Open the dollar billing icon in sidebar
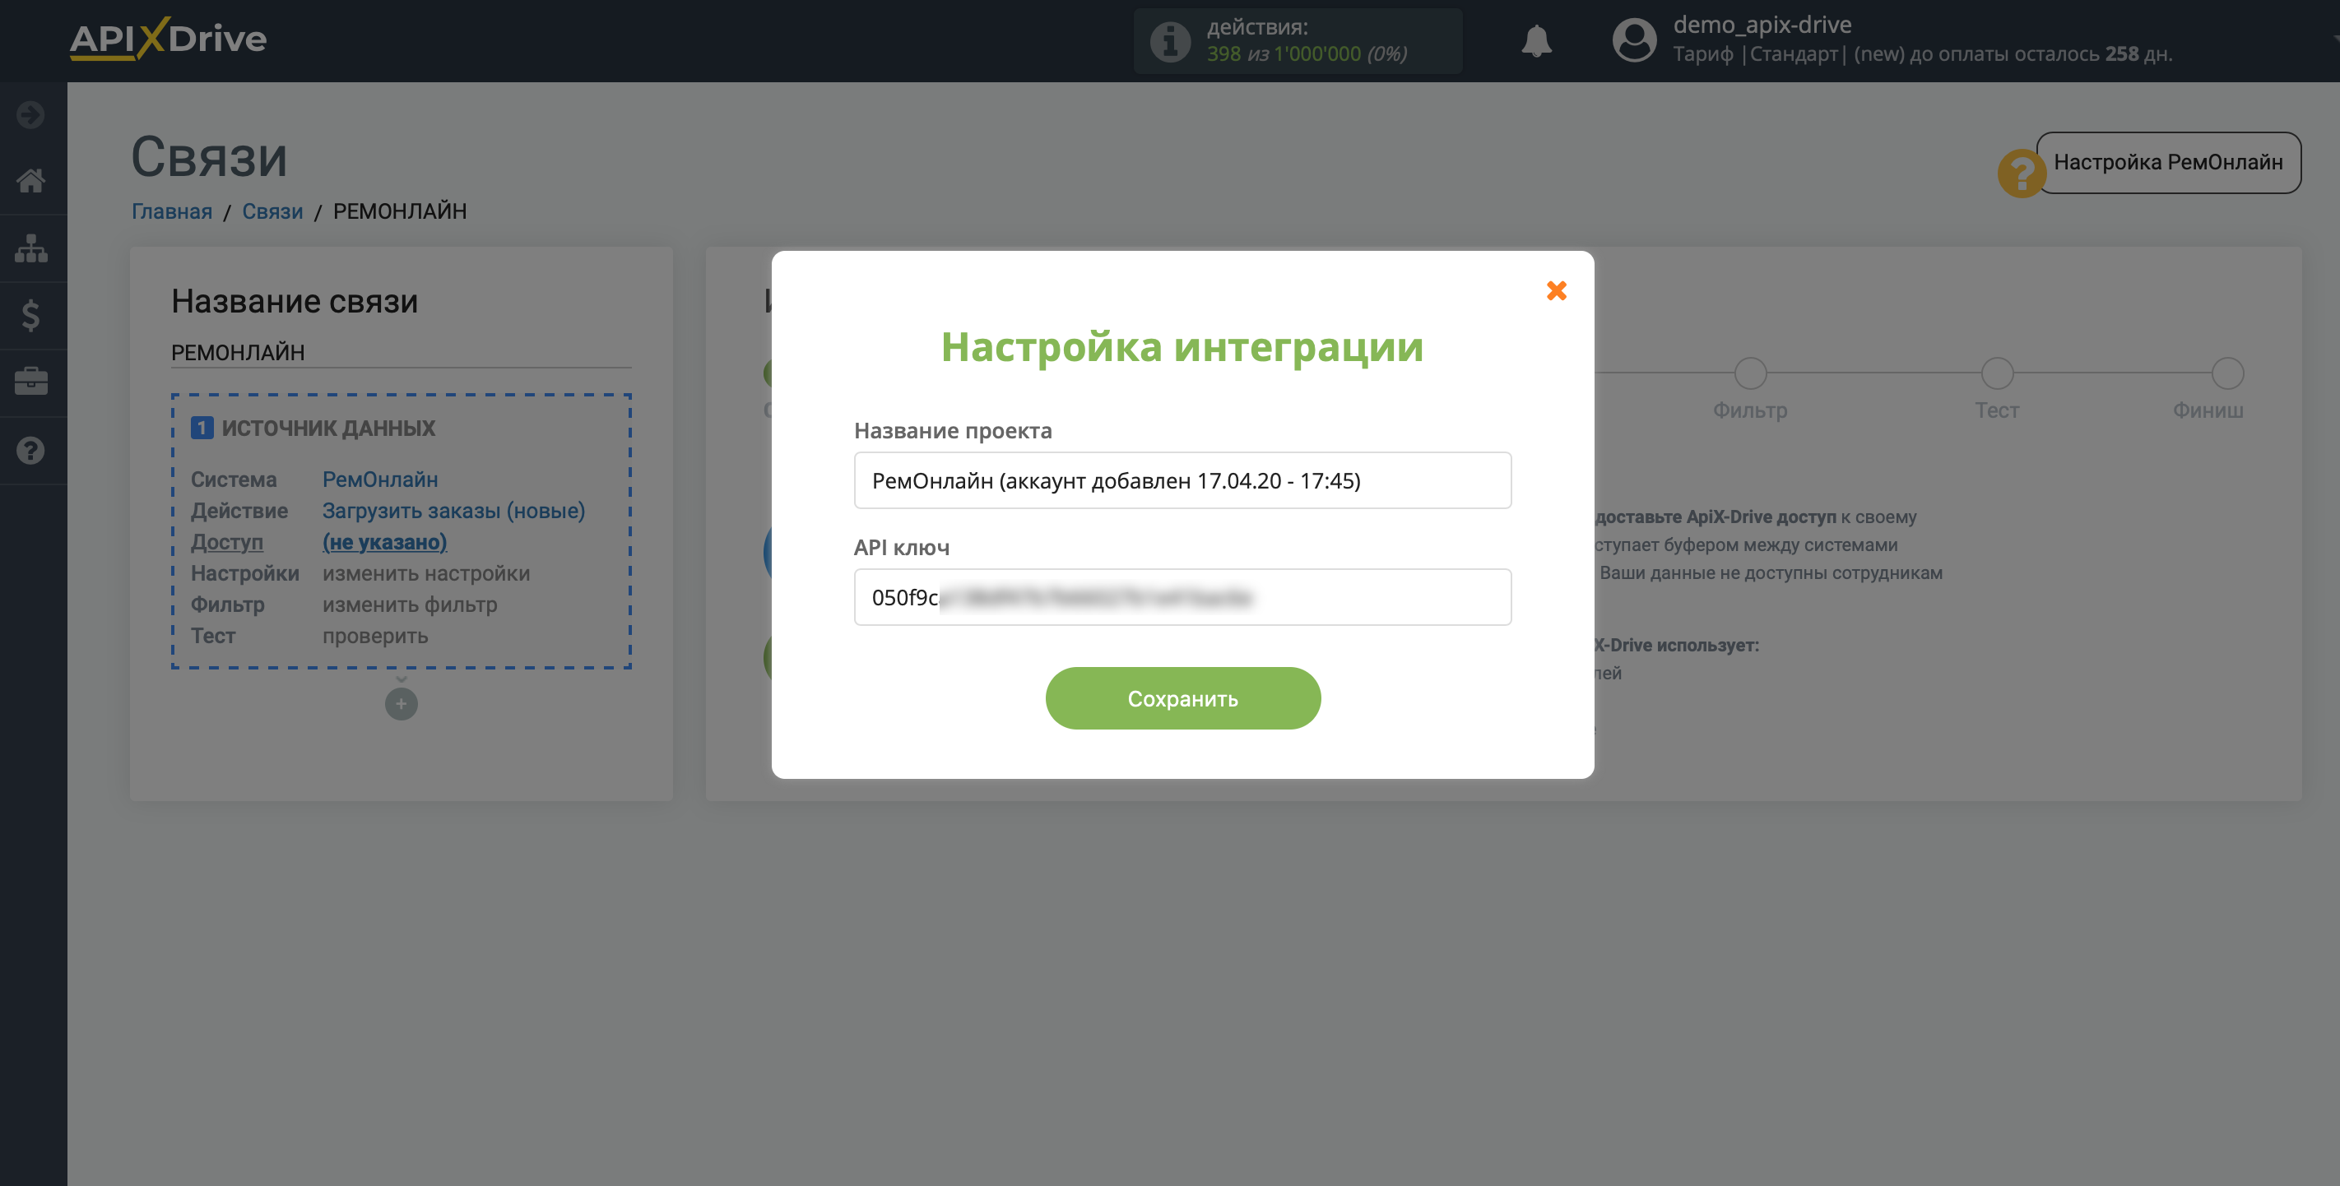The width and height of the screenshot is (2340, 1186). point(31,315)
